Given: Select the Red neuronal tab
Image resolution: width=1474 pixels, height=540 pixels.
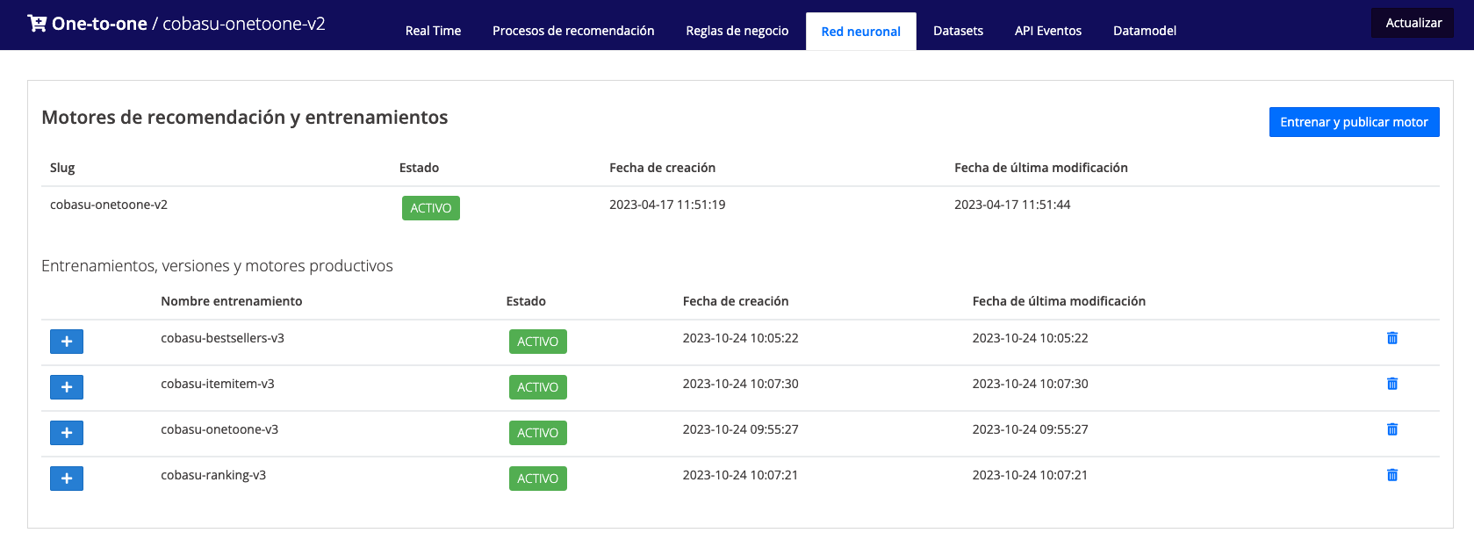Looking at the screenshot, I should coord(860,32).
